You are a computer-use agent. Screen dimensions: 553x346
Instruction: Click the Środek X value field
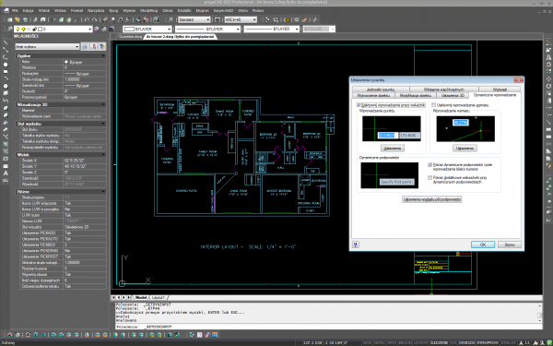pos(85,161)
